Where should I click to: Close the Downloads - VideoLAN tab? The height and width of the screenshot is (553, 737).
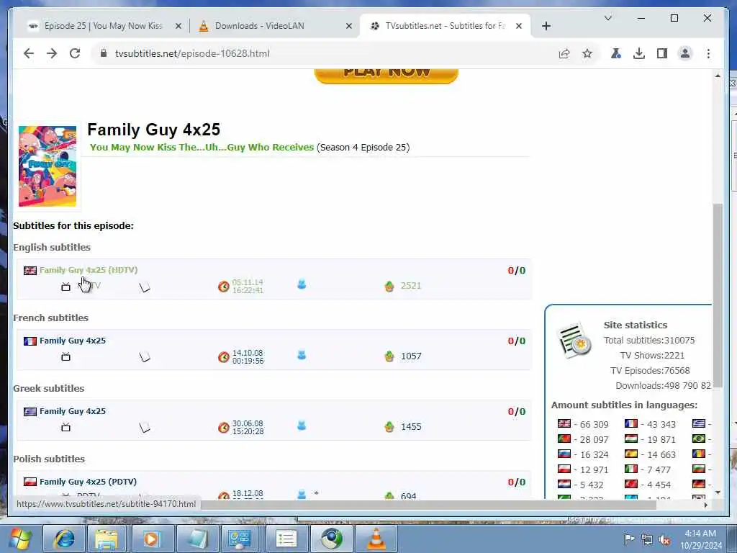click(349, 27)
